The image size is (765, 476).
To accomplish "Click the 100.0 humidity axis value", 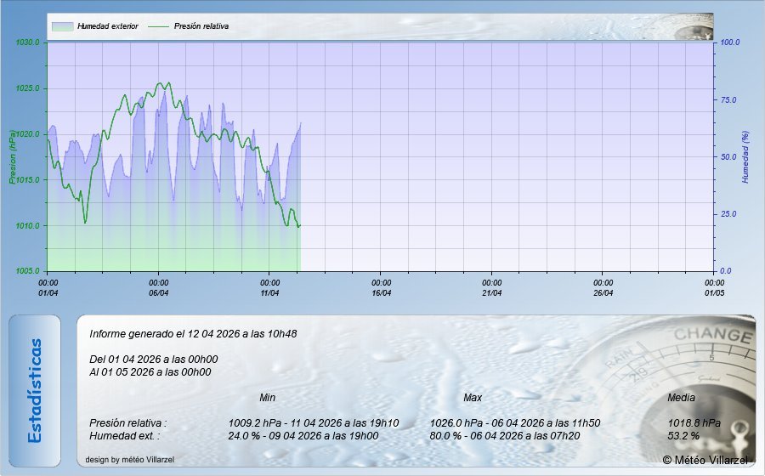I will click(x=731, y=42).
